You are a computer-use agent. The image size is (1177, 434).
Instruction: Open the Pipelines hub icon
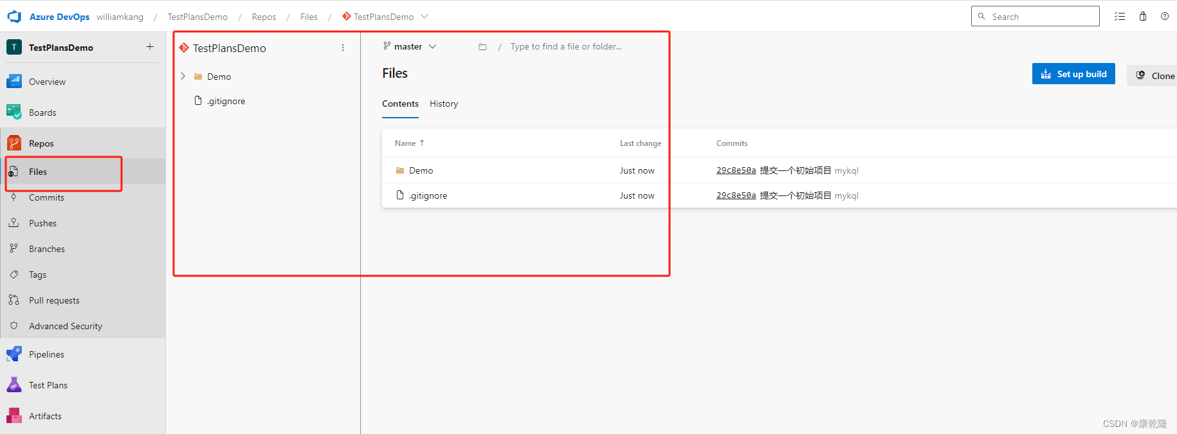click(14, 354)
